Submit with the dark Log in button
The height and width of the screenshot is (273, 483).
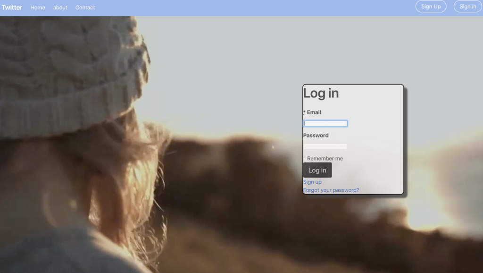tap(317, 170)
